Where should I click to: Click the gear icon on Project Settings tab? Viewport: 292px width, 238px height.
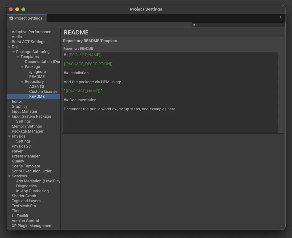(11, 18)
